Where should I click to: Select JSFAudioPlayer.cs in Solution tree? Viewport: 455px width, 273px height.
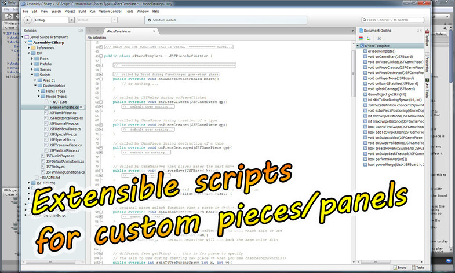60,156
